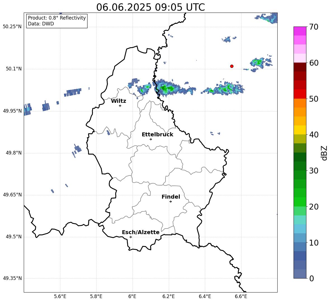Pick the orange swatch just above 50 dBZ
Screen dimensions: 331x302
click(x=300, y=103)
